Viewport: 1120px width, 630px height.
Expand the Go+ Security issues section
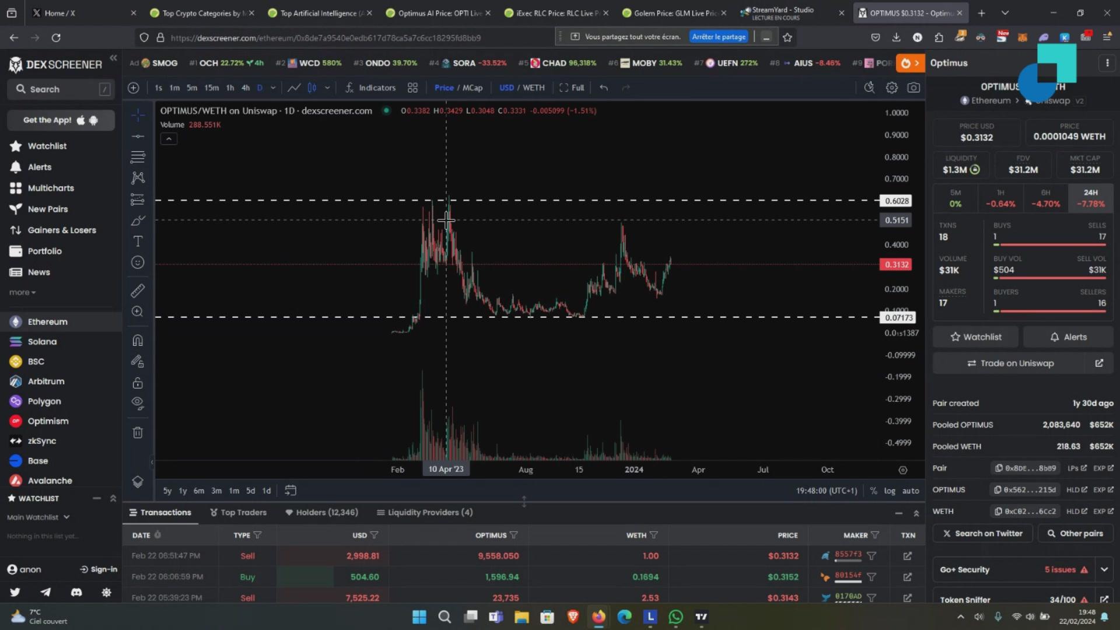point(1104,569)
